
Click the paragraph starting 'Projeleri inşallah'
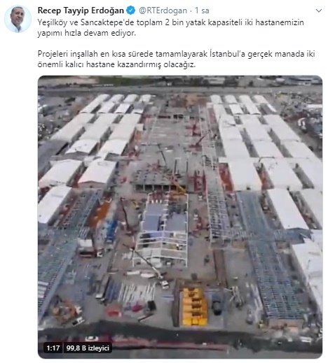[x=176, y=59]
